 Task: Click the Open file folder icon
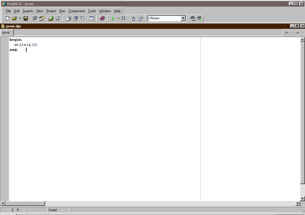(x=14, y=18)
